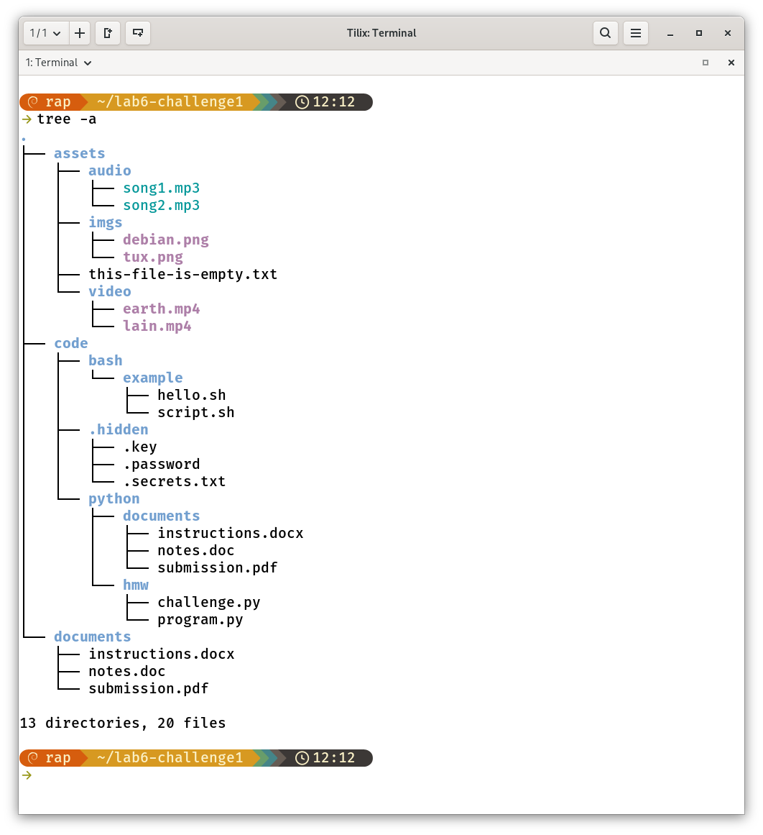Click the 'assets' directory in tree output
This screenshot has height=835, width=763.
pyautogui.click(x=79, y=153)
